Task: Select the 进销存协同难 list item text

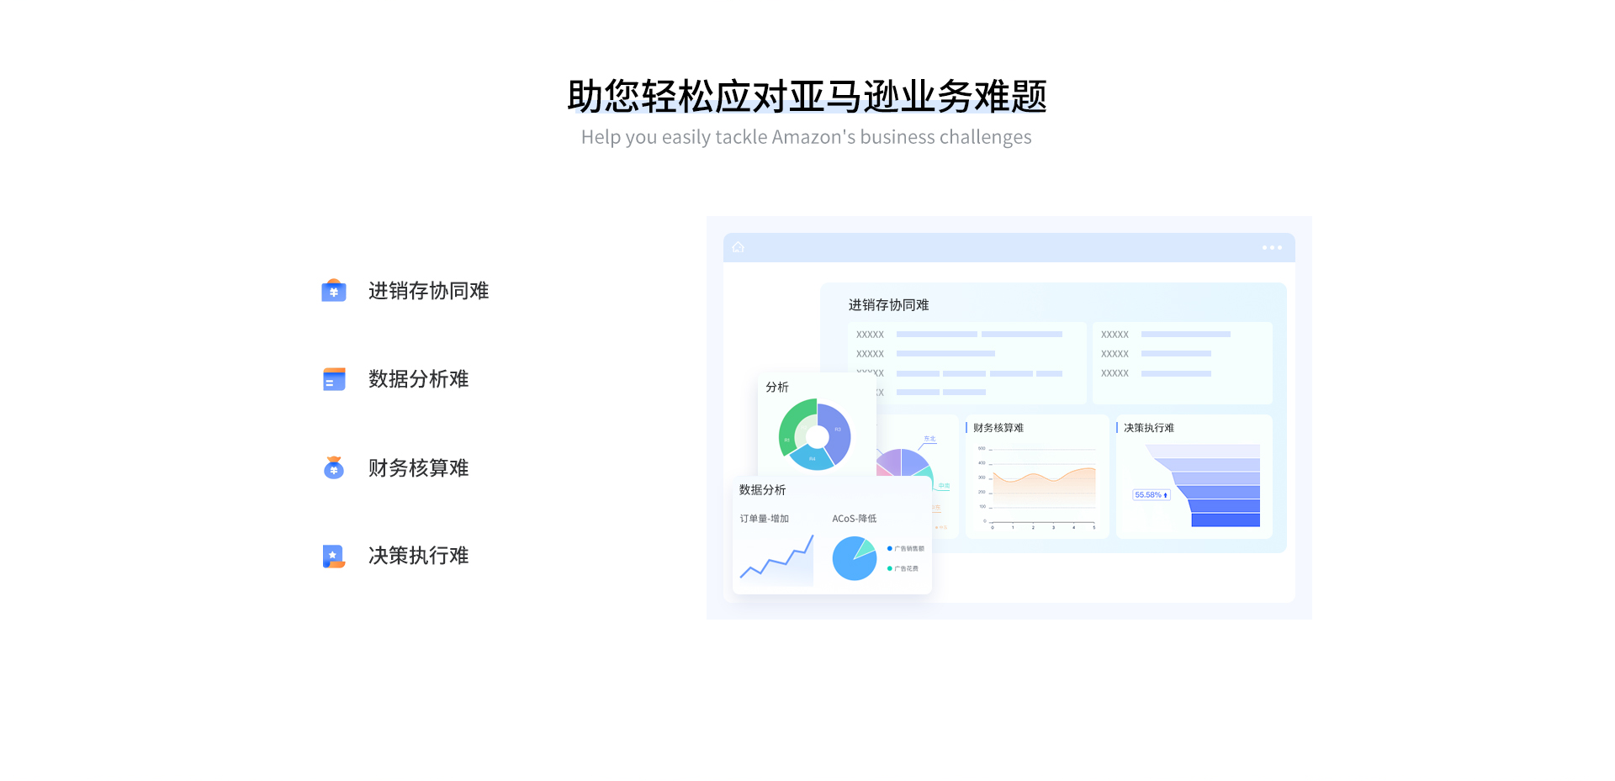Action: coord(428,291)
